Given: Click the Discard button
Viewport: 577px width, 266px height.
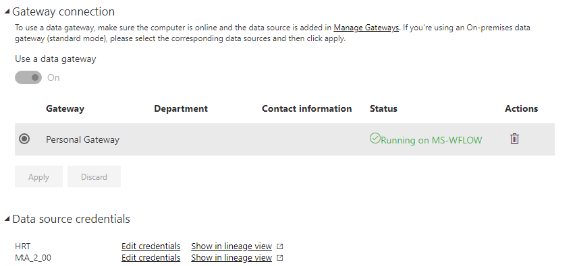Looking at the screenshot, I should pyautogui.click(x=94, y=176).
